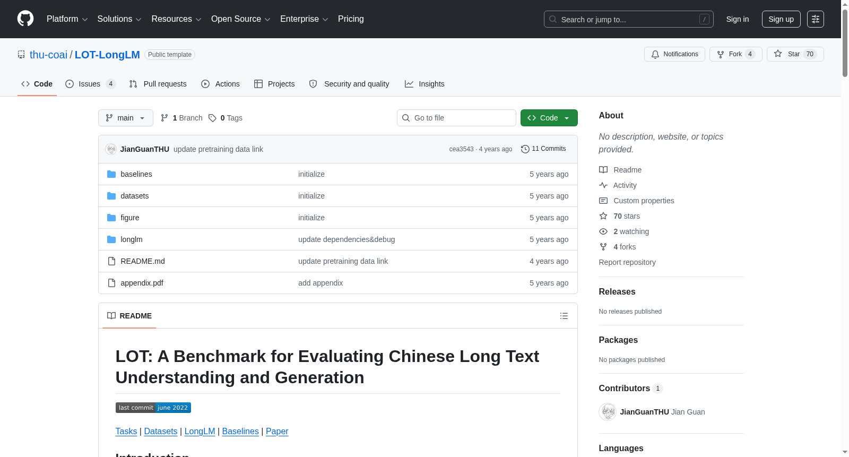Image resolution: width=849 pixels, height=457 pixels.
Task: Open the LOT-LongLM repository link
Action: click(x=107, y=55)
